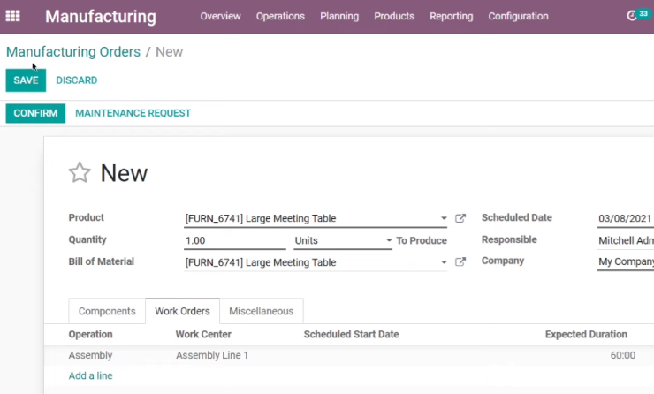The image size is (654, 394).
Task: Open Bill of Material external link icon
Action: (460, 261)
